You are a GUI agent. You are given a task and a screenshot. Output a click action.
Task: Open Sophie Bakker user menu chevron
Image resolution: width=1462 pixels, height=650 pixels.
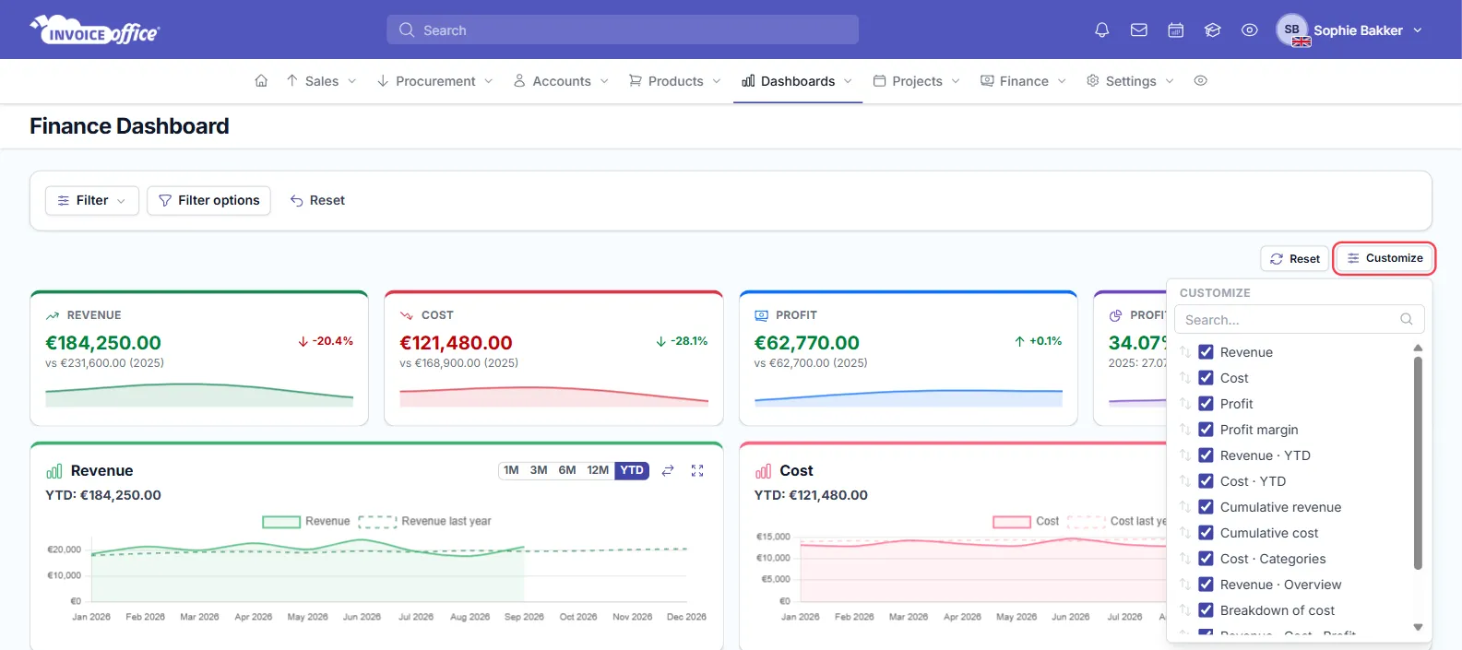coord(1418,30)
